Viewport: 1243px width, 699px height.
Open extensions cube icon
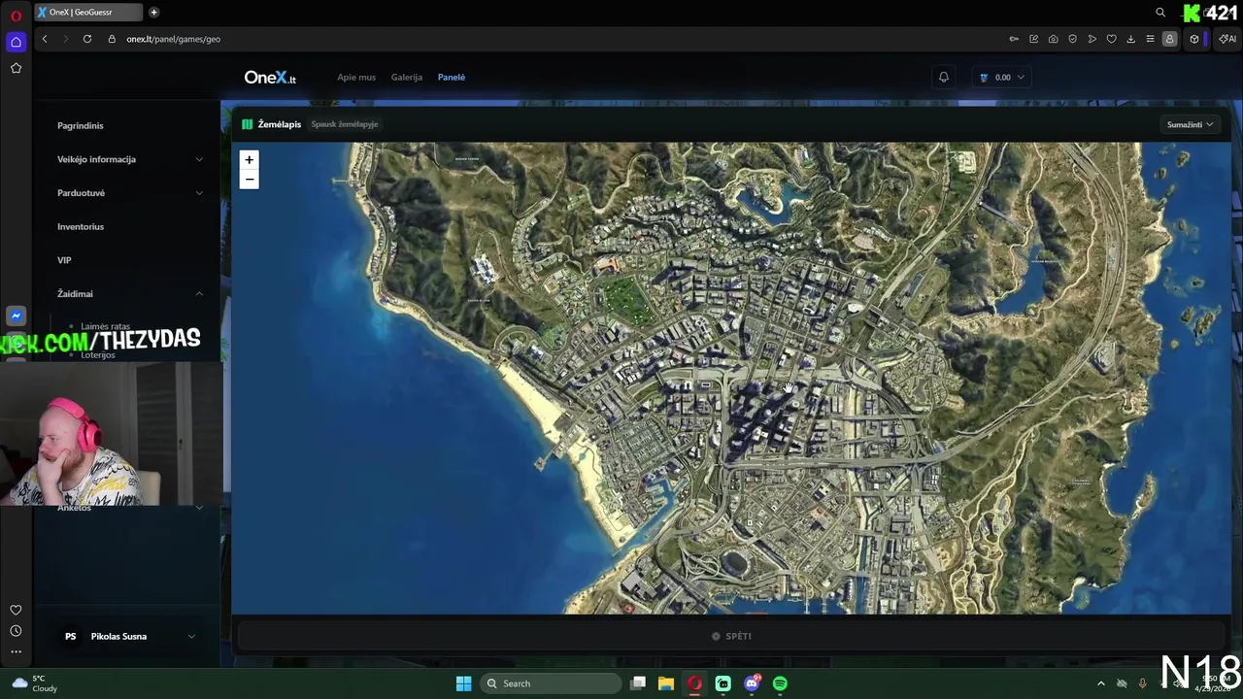[1194, 39]
